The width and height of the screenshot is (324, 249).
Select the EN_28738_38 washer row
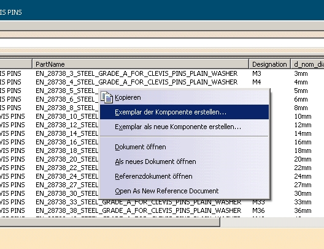click(162, 210)
